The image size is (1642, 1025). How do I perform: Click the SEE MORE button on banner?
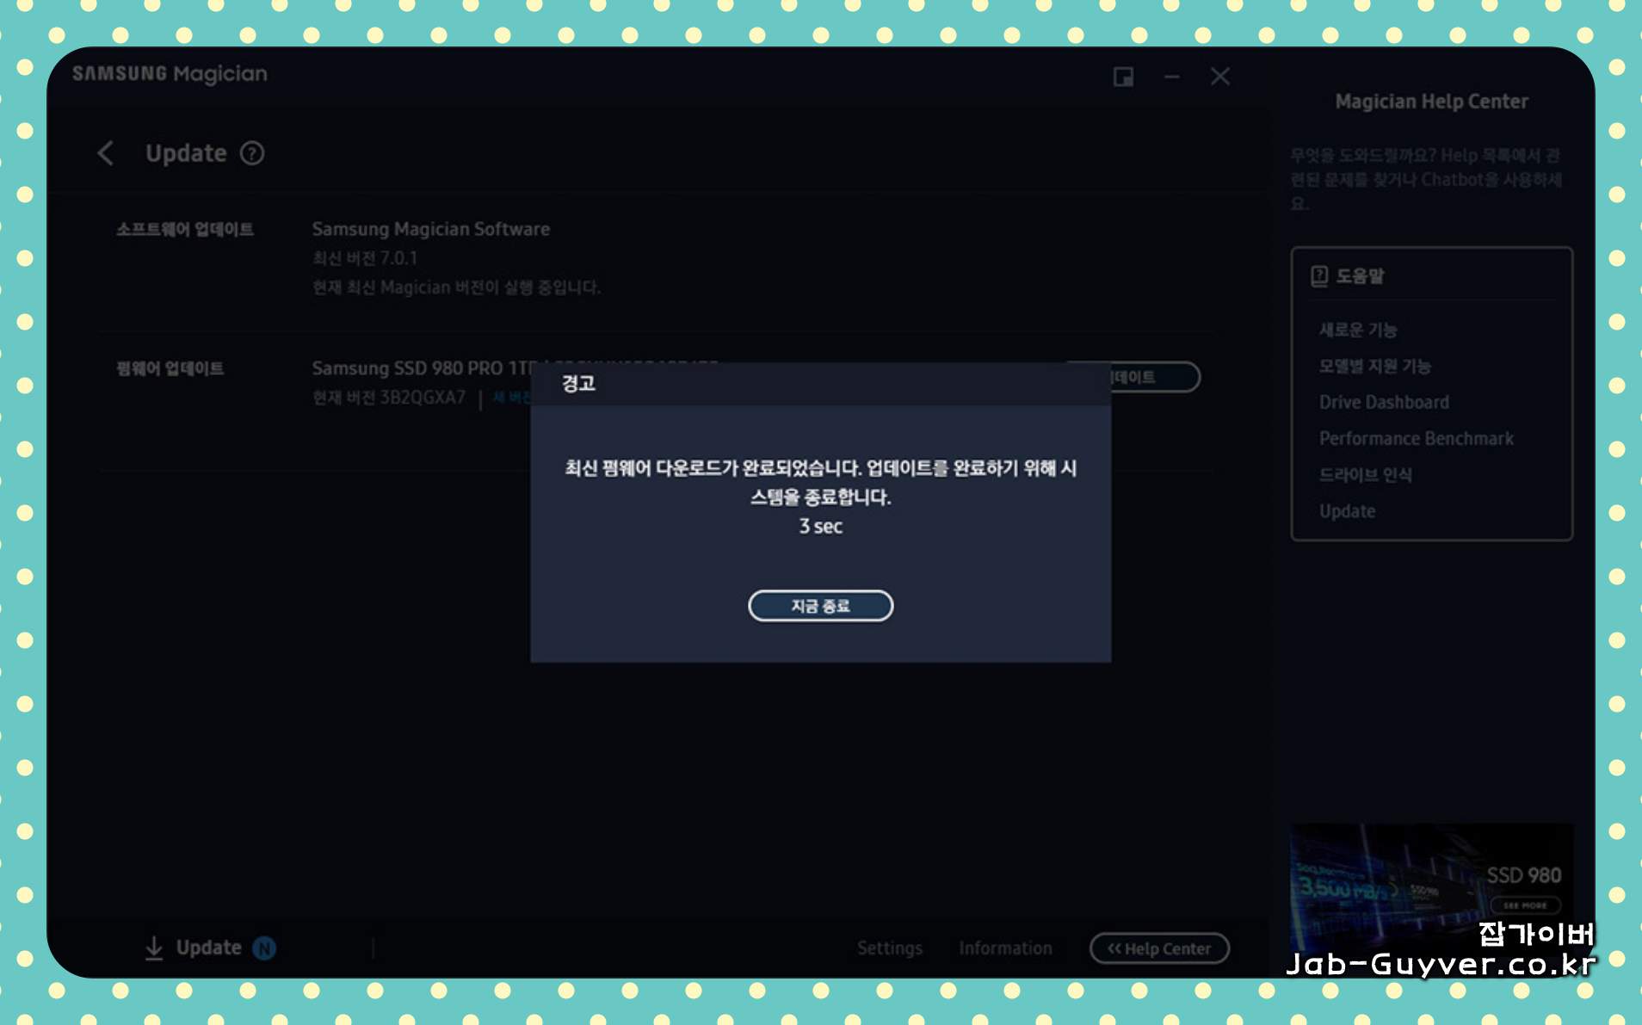pos(1525,905)
